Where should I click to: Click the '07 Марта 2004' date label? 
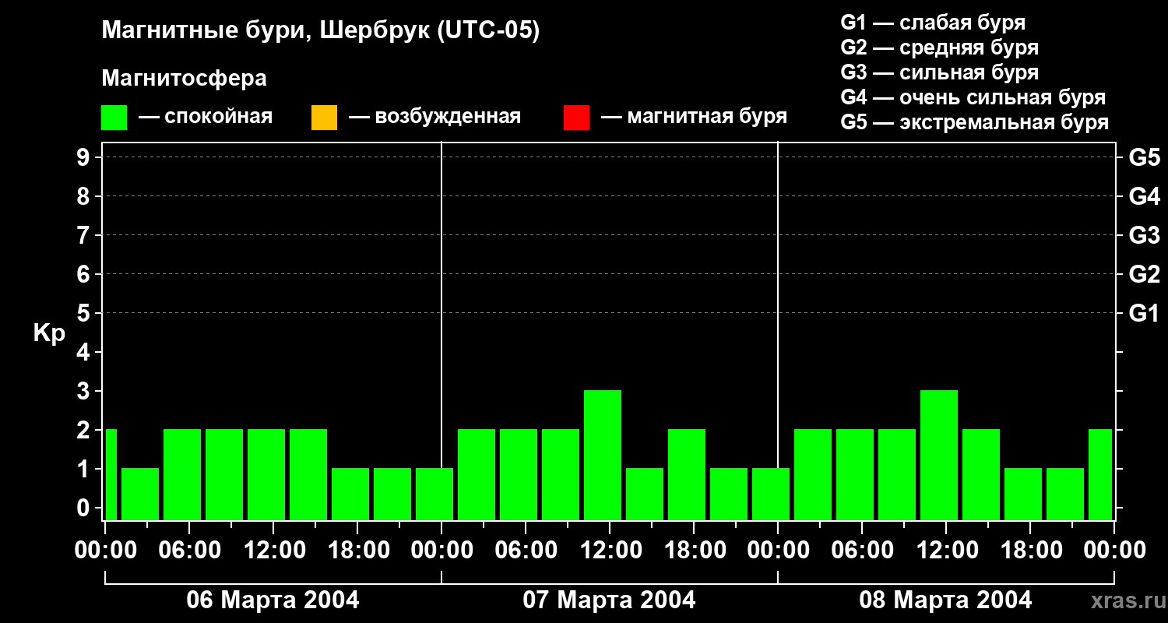[609, 600]
